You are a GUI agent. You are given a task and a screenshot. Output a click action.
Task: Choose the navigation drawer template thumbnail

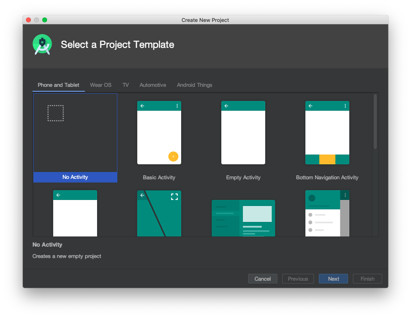(327, 213)
